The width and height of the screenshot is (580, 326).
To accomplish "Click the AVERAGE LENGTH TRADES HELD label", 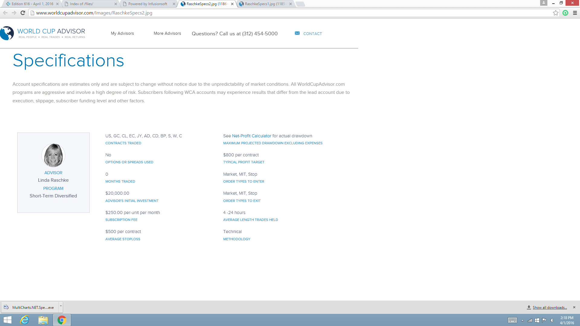I will pos(251,220).
